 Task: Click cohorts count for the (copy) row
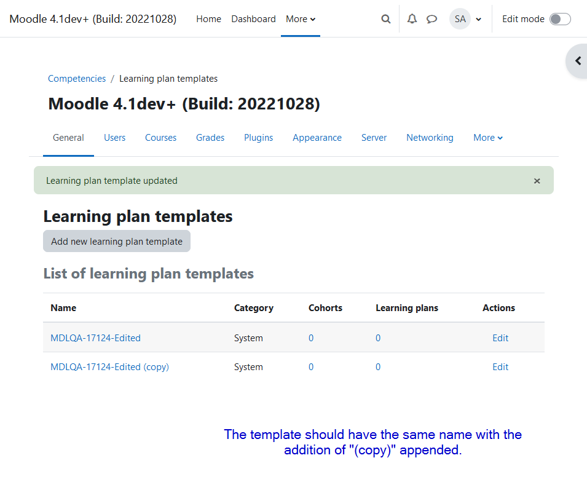point(311,367)
